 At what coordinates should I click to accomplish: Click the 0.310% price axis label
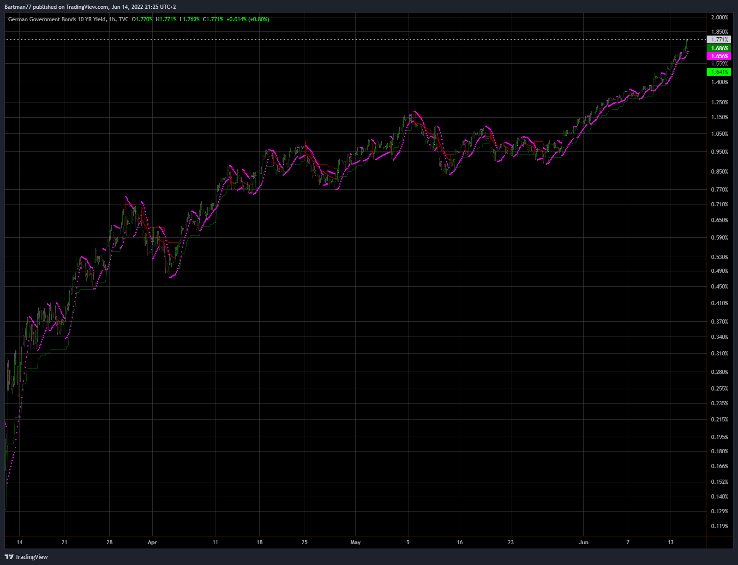click(720, 354)
